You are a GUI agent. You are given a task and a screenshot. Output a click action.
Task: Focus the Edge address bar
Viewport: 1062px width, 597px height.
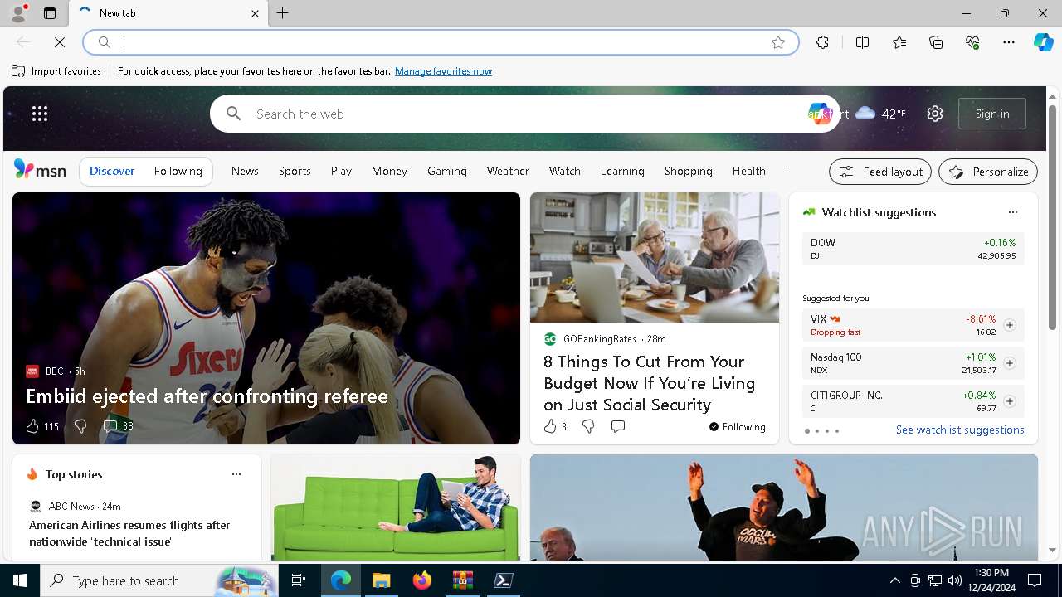pos(441,42)
